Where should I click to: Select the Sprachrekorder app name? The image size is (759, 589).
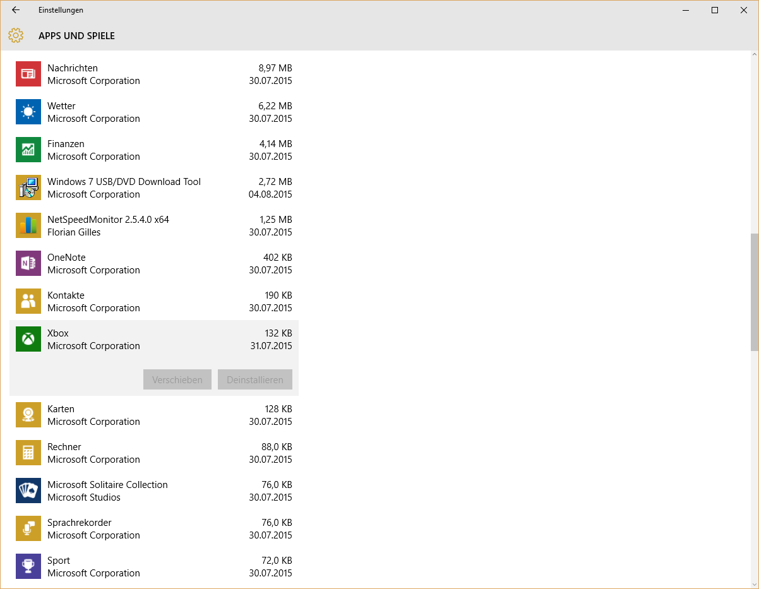(80, 523)
